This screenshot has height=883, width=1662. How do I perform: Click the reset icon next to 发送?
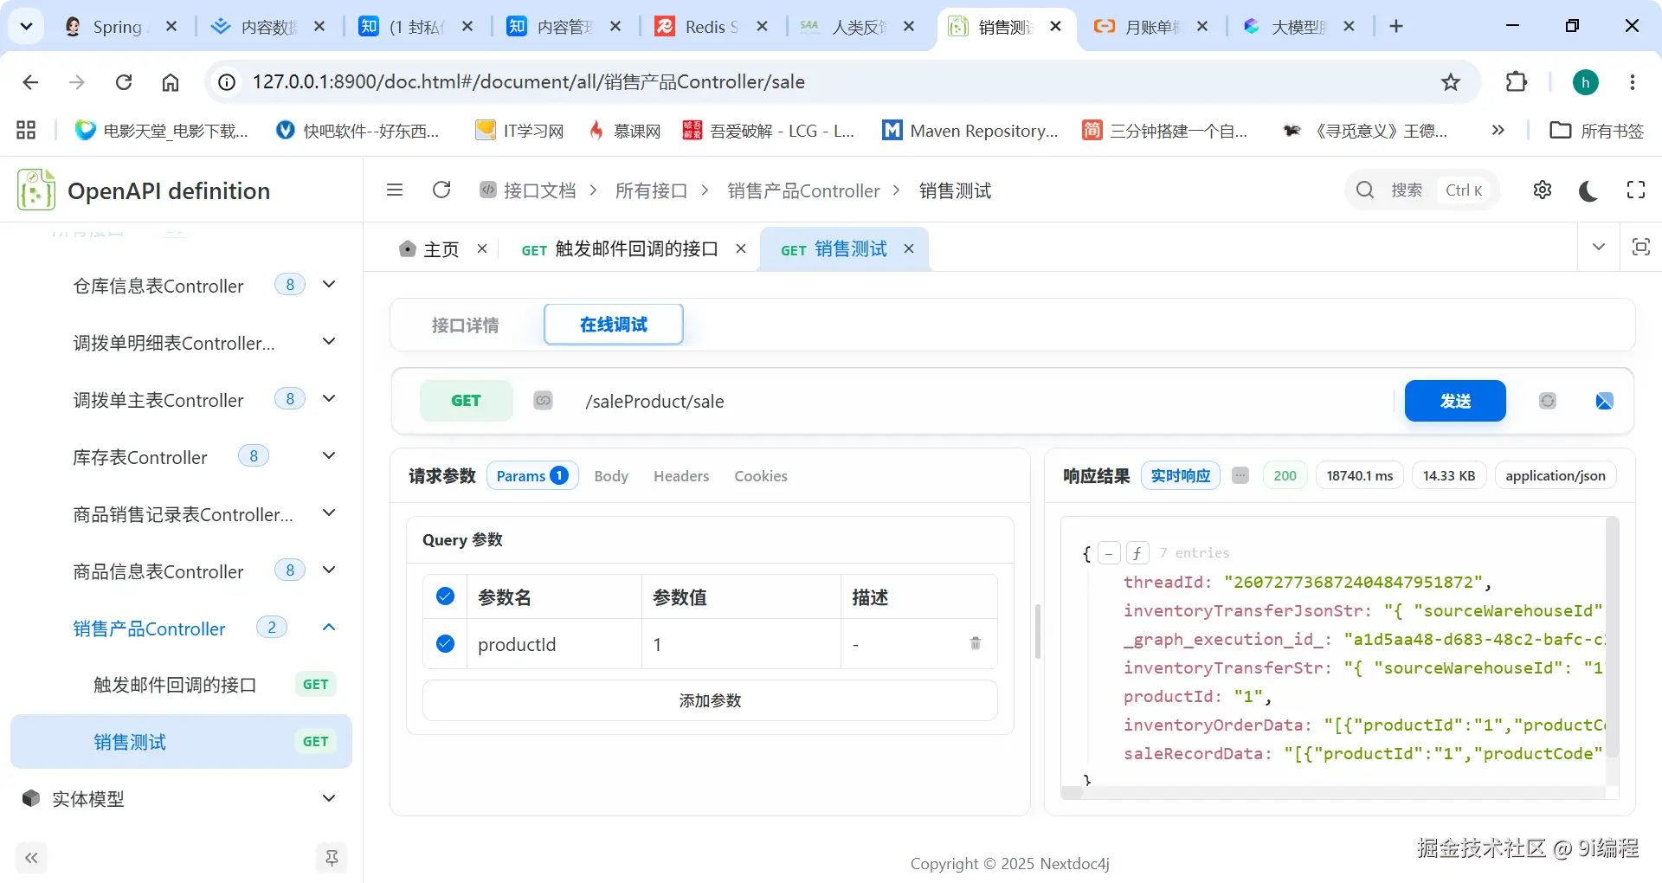click(x=1548, y=400)
